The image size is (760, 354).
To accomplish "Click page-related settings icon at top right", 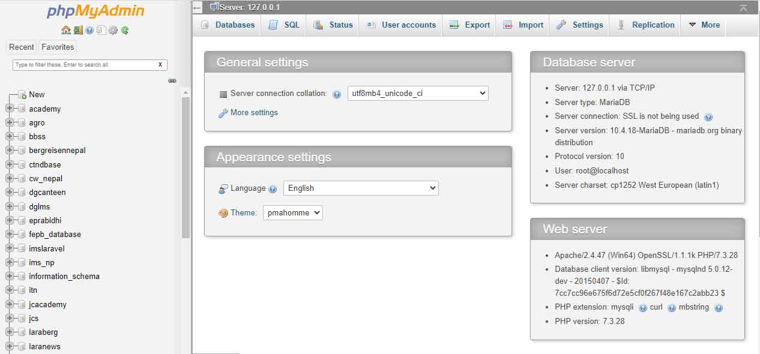I will (x=743, y=8).
